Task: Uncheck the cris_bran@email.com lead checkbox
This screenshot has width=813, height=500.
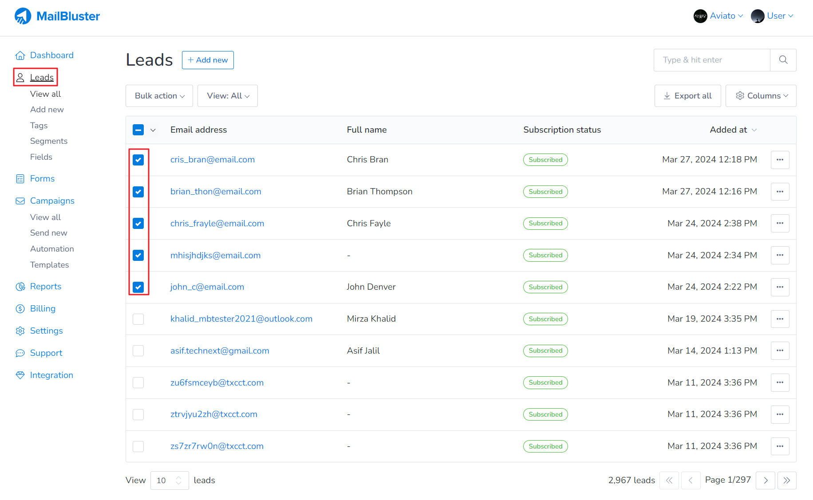Action: coord(138,160)
